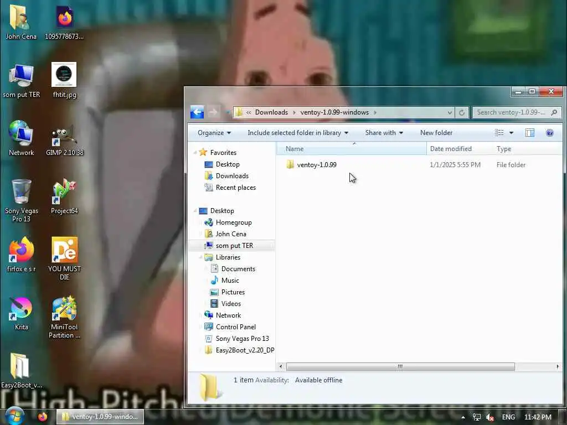
Task: Select Network in navigation tree
Action: [x=228, y=315]
